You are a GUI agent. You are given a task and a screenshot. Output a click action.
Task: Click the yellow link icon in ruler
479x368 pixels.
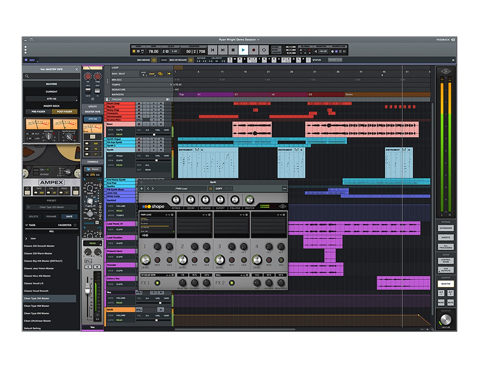pos(160,74)
